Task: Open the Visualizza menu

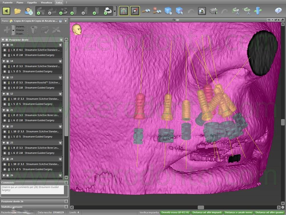Action: (46, 3)
